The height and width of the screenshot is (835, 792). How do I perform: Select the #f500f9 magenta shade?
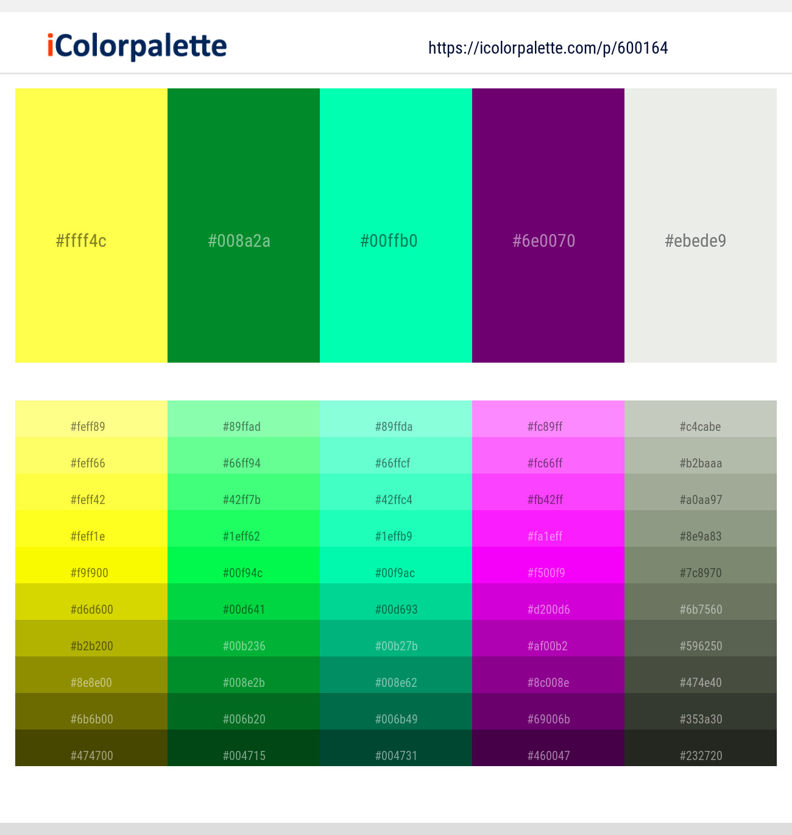point(548,565)
